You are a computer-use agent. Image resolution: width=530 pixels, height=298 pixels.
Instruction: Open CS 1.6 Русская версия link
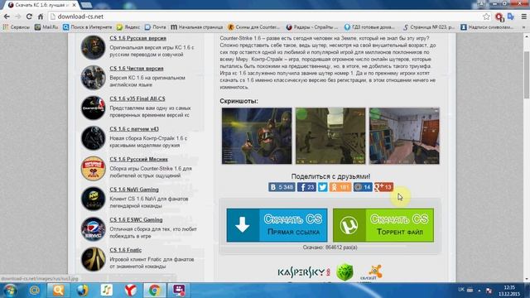point(138,38)
